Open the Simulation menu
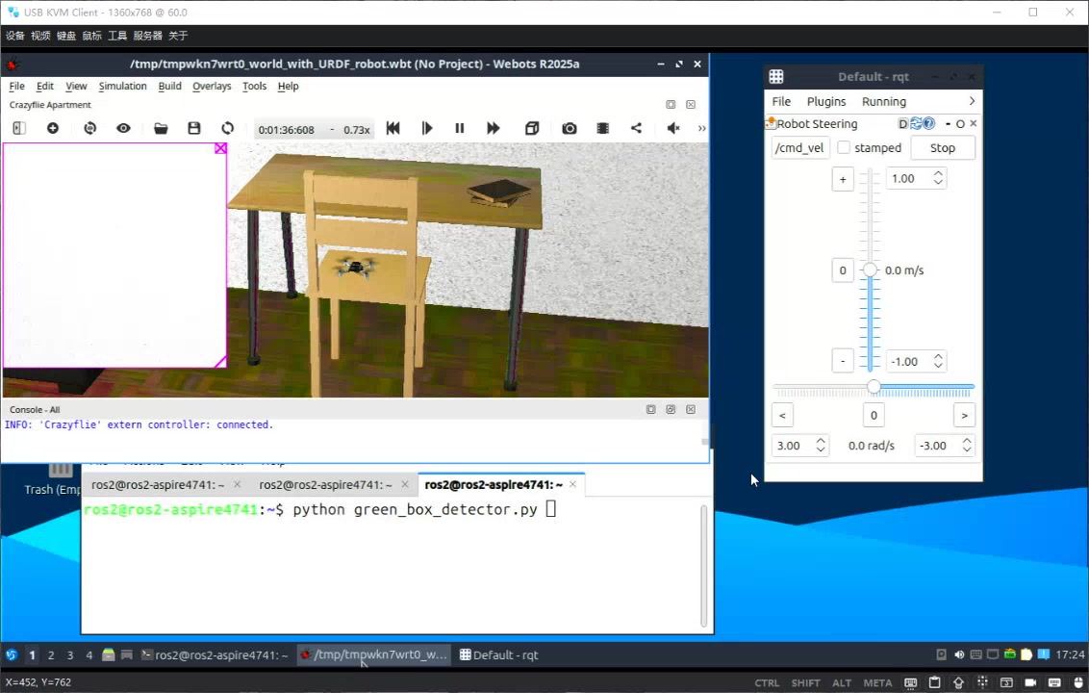 pyautogui.click(x=122, y=86)
